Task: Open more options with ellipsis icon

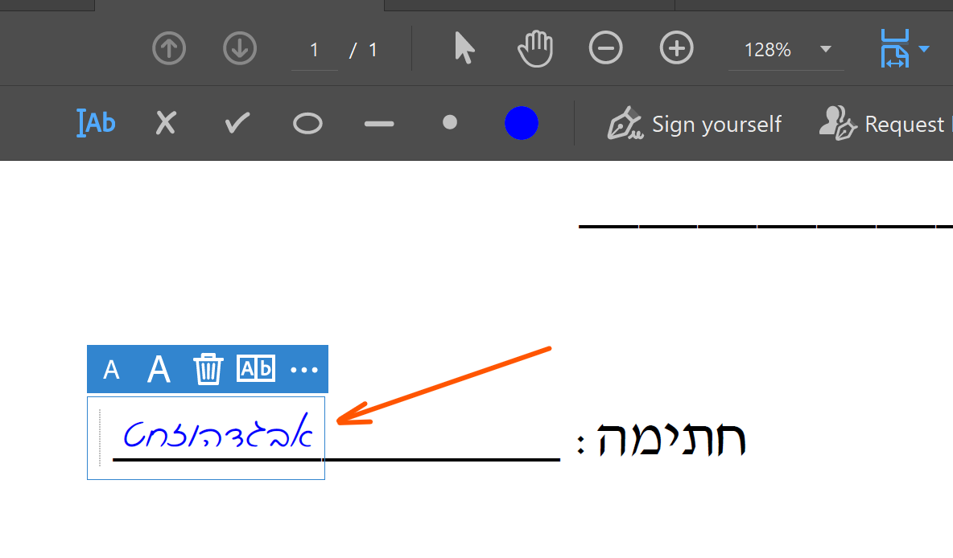Action: 305,369
